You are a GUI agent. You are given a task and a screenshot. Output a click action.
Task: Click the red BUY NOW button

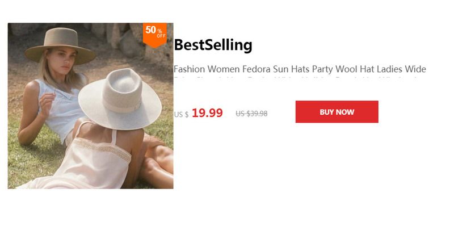pyautogui.click(x=337, y=112)
